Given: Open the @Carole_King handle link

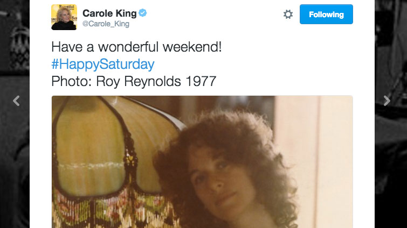Looking at the screenshot, I should pos(106,24).
